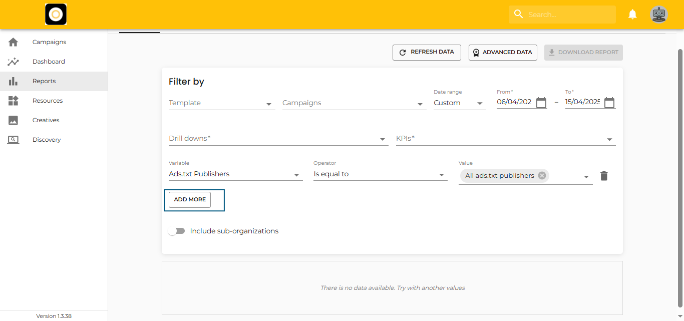This screenshot has height=321, width=684.
Task: Go to Dashboard in the sidebar
Action: 49,62
